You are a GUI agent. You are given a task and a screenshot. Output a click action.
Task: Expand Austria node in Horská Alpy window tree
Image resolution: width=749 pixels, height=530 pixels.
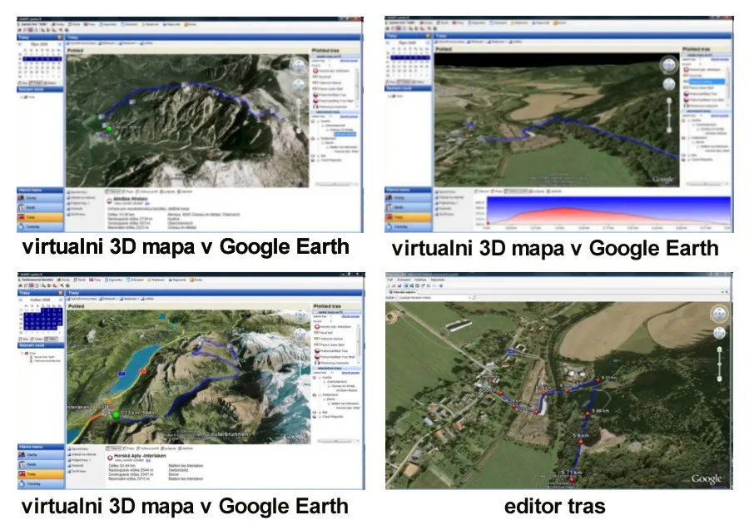321,376
